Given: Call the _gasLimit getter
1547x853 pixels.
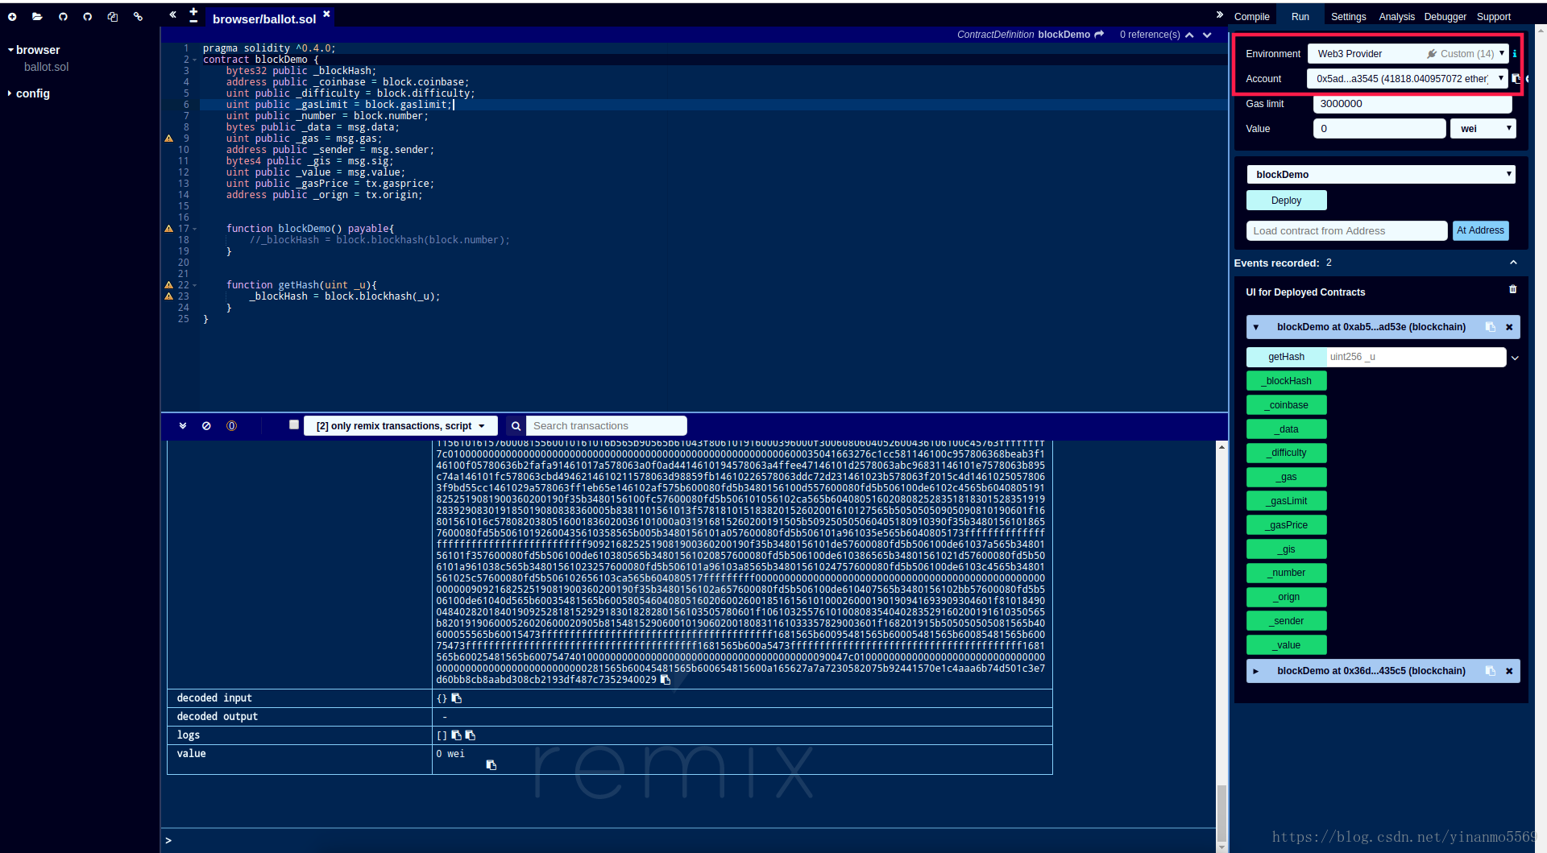Looking at the screenshot, I should tap(1286, 501).
